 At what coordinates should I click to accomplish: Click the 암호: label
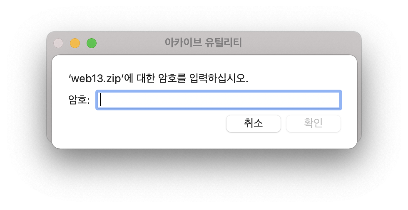79,100
